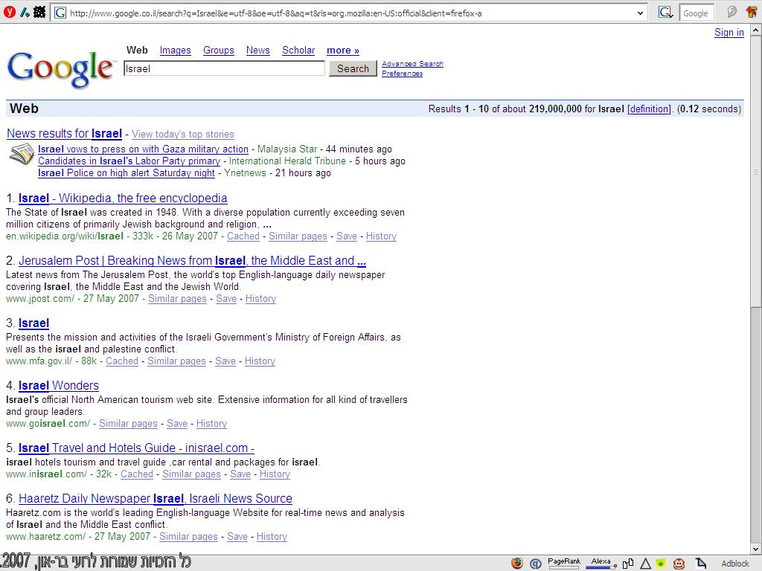
Task: Click Save for the haaretz.com result
Action: [x=237, y=537]
